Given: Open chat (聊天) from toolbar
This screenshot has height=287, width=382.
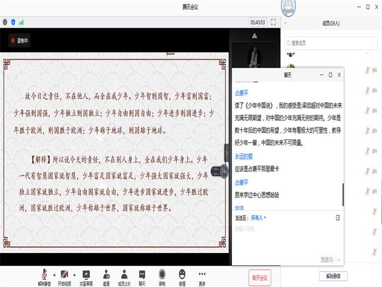Looking at the screenshot, I should click(142, 277).
